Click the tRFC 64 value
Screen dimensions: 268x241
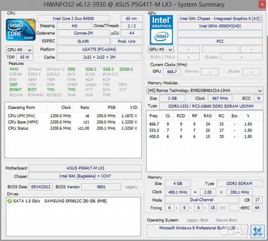(257, 208)
